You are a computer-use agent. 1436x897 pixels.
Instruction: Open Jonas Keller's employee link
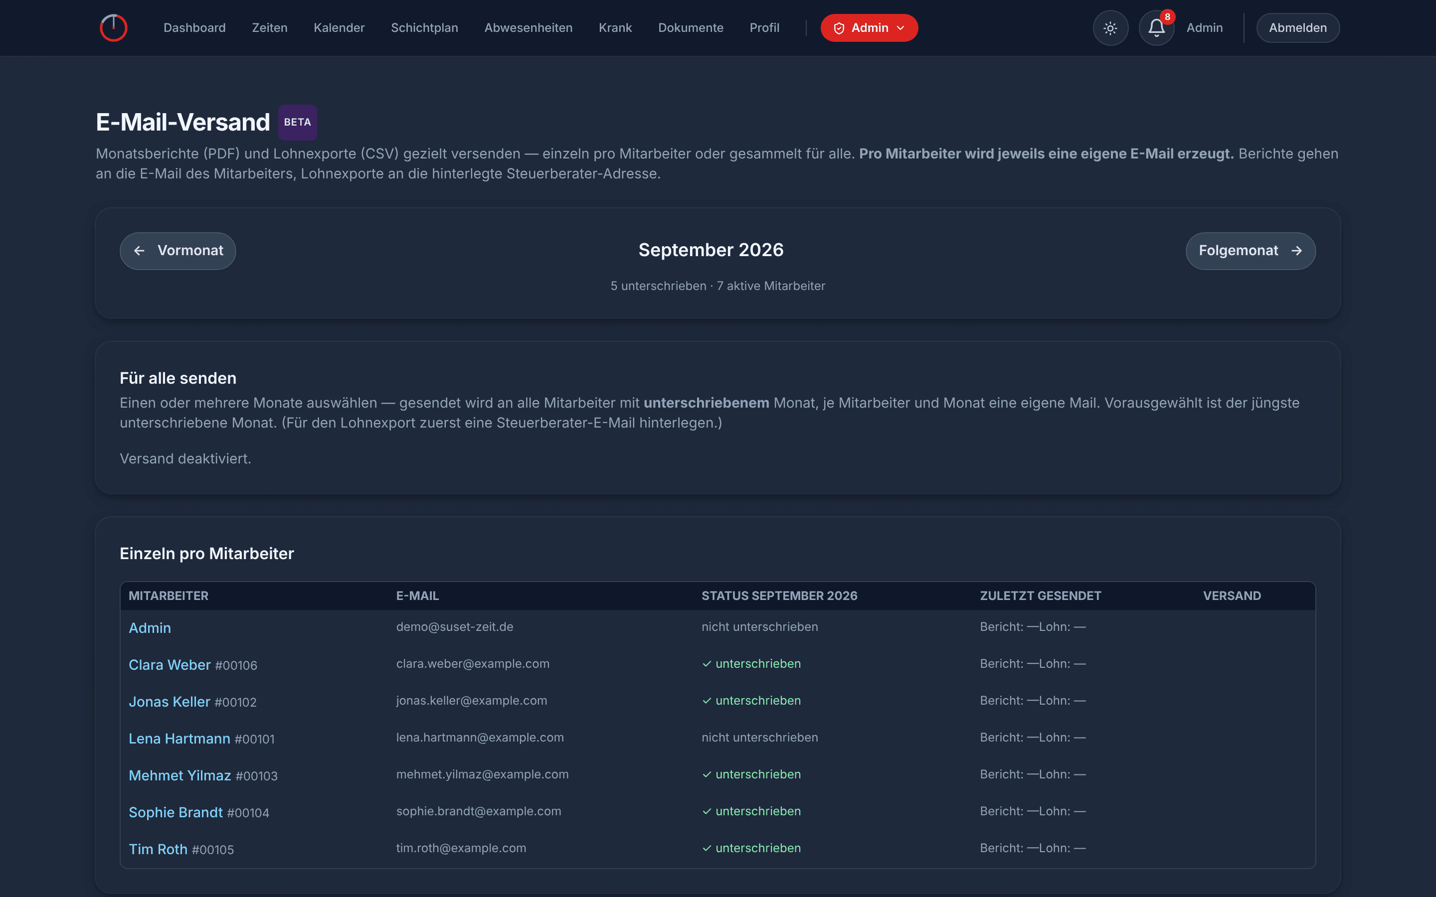[169, 701]
